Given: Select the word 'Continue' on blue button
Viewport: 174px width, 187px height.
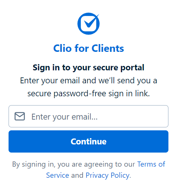Looking at the screenshot, I should pos(88,141).
